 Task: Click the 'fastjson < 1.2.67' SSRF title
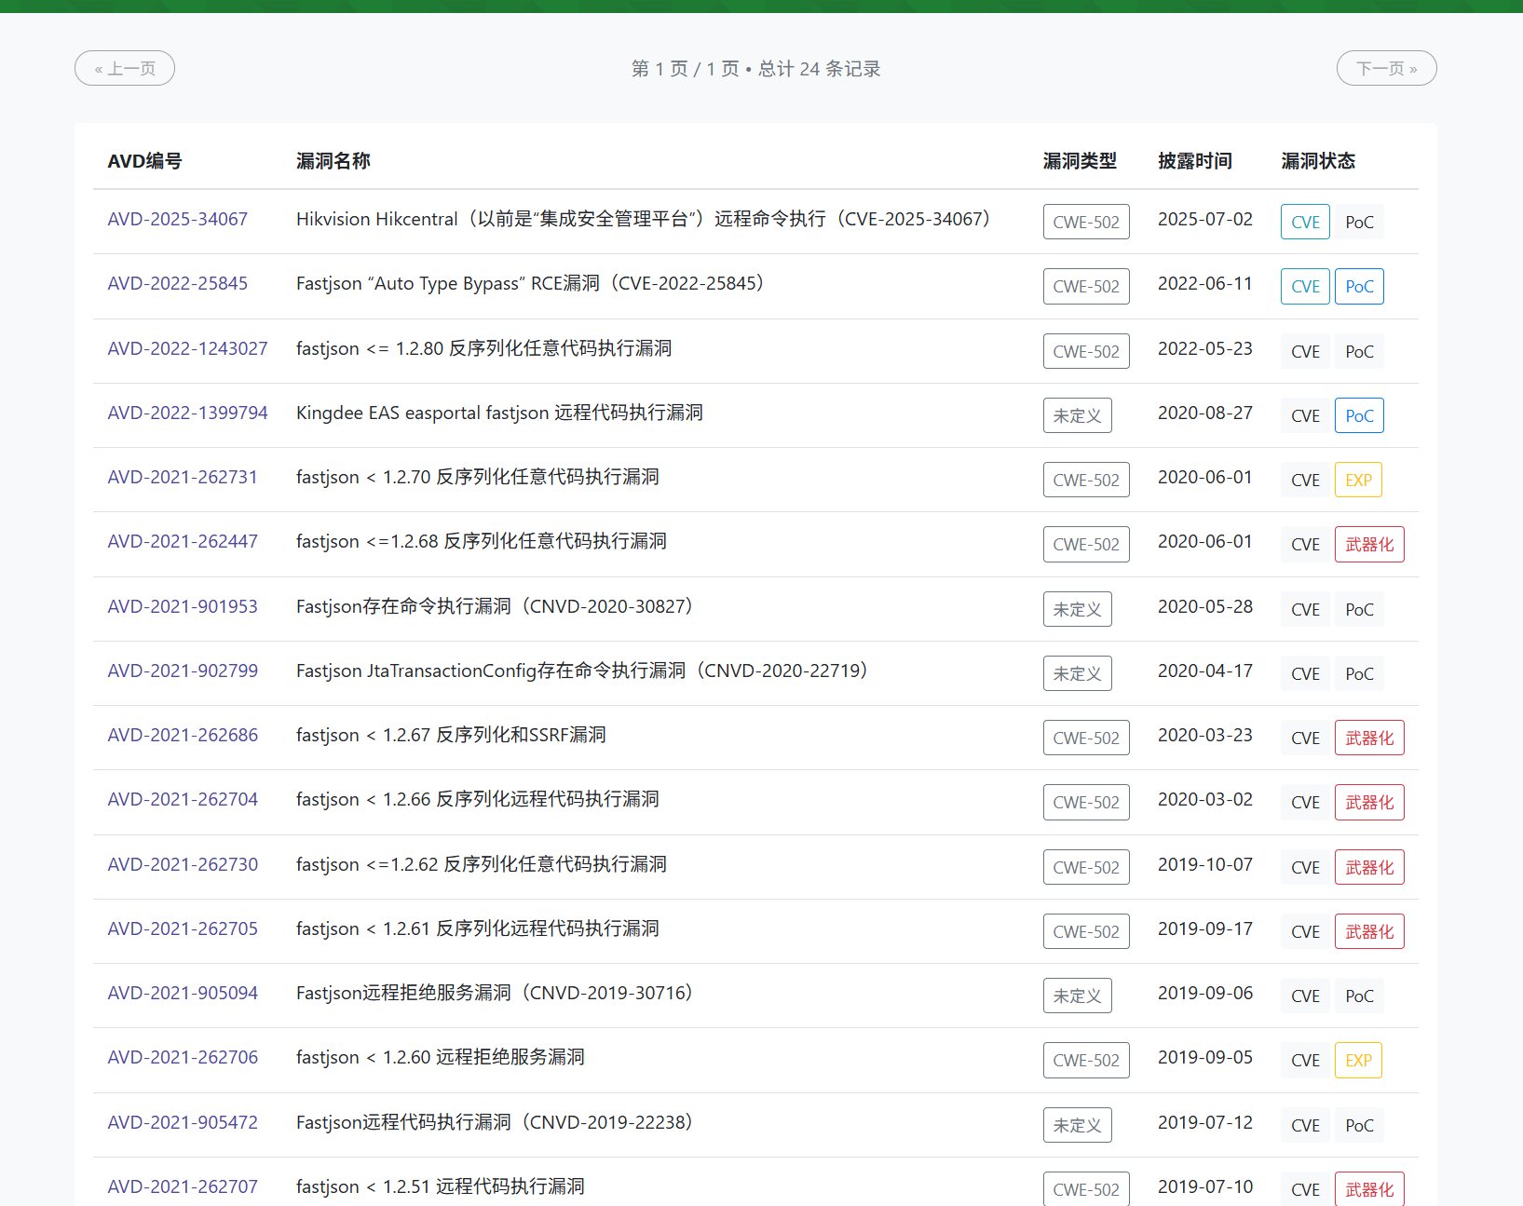point(451,735)
